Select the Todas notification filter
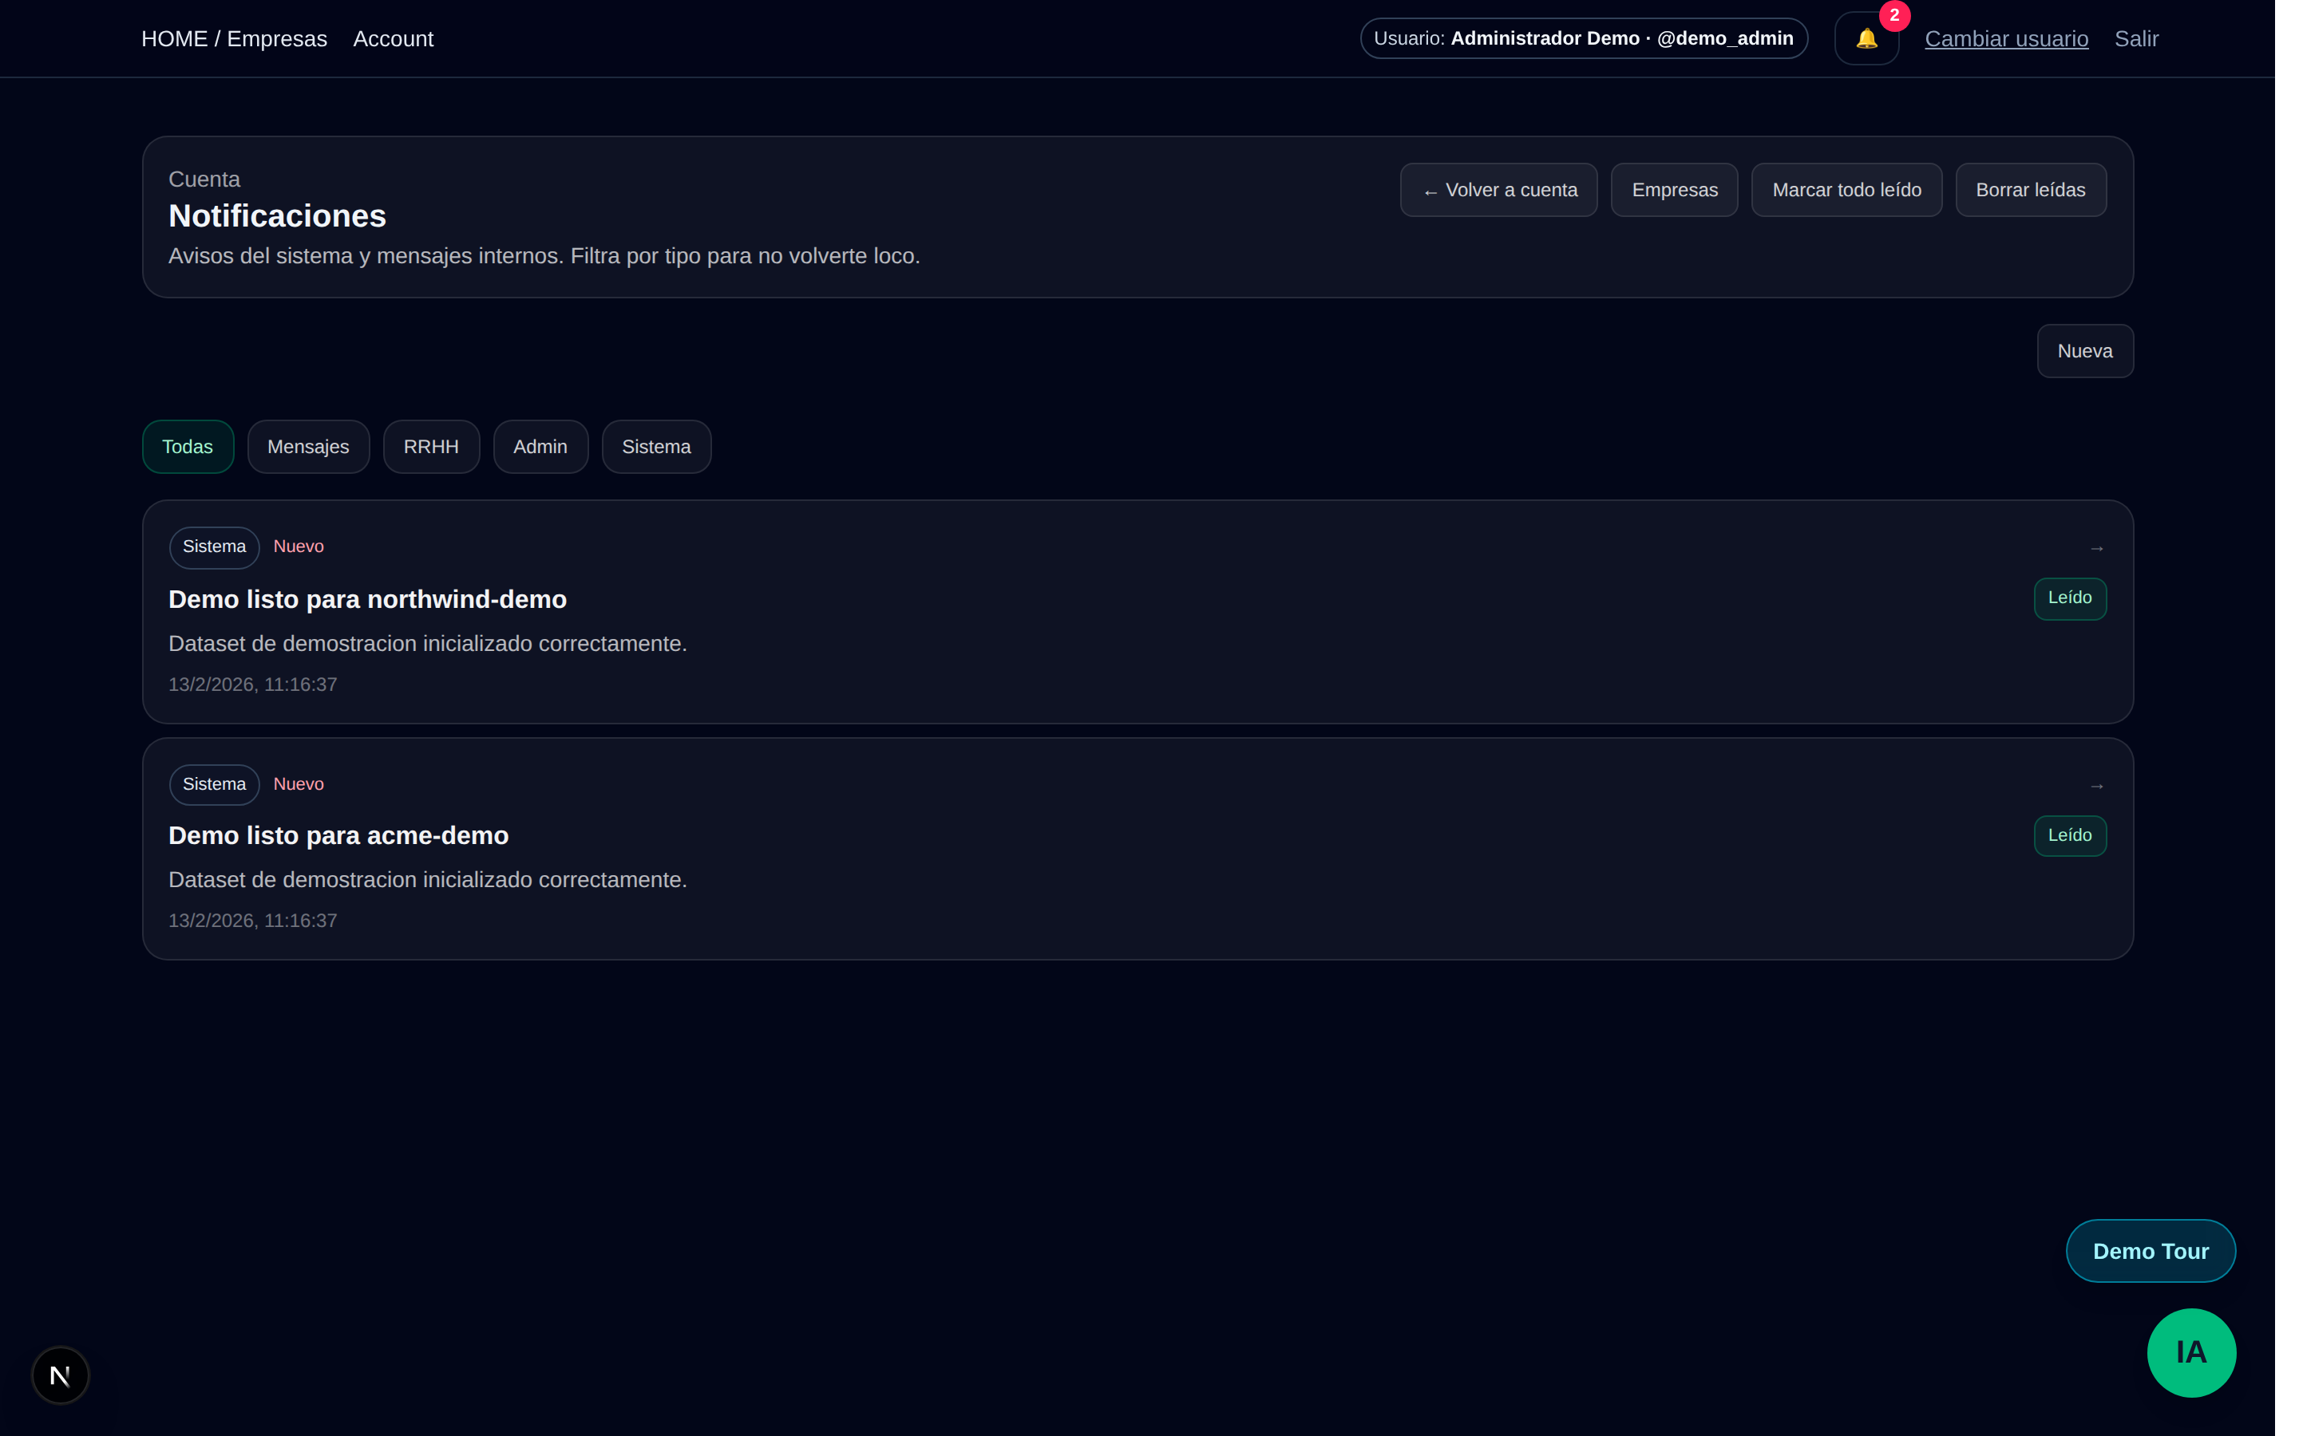The image size is (2299, 1436). click(x=187, y=447)
